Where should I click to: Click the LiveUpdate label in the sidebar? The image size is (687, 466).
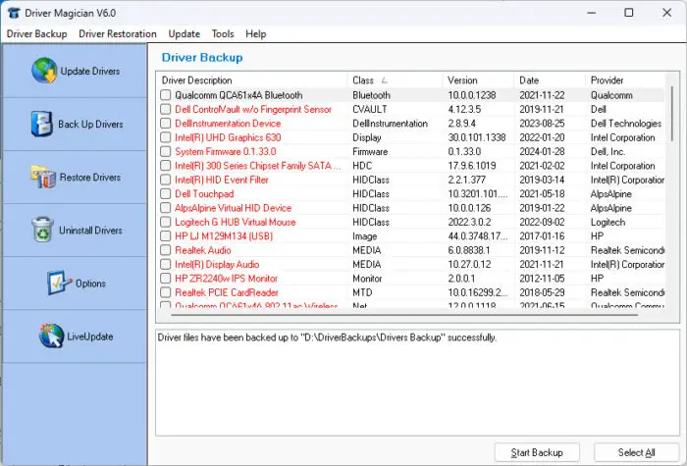[x=90, y=337]
